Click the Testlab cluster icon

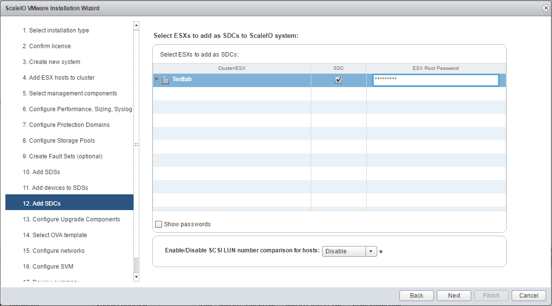point(165,80)
